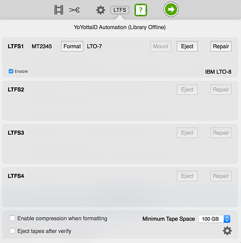The height and width of the screenshot is (243, 241).
Task: Open the Minimum Tape Space dropdown
Action: pos(214,219)
